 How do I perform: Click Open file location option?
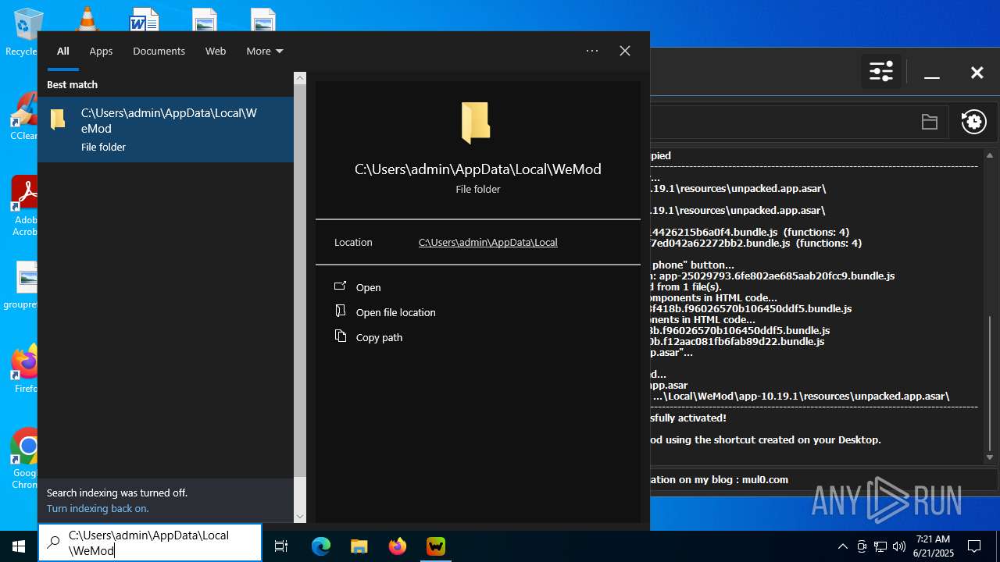396,312
